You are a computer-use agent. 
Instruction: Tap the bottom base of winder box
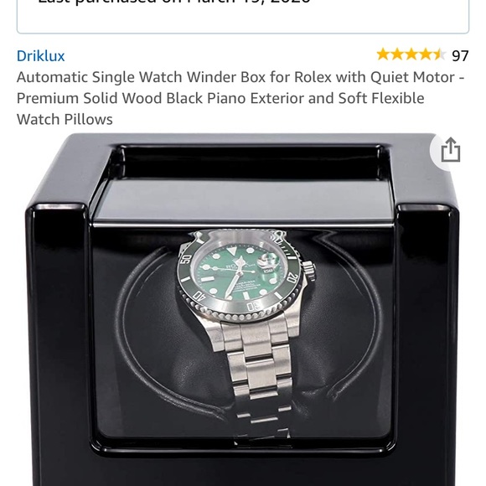(242, 468)
